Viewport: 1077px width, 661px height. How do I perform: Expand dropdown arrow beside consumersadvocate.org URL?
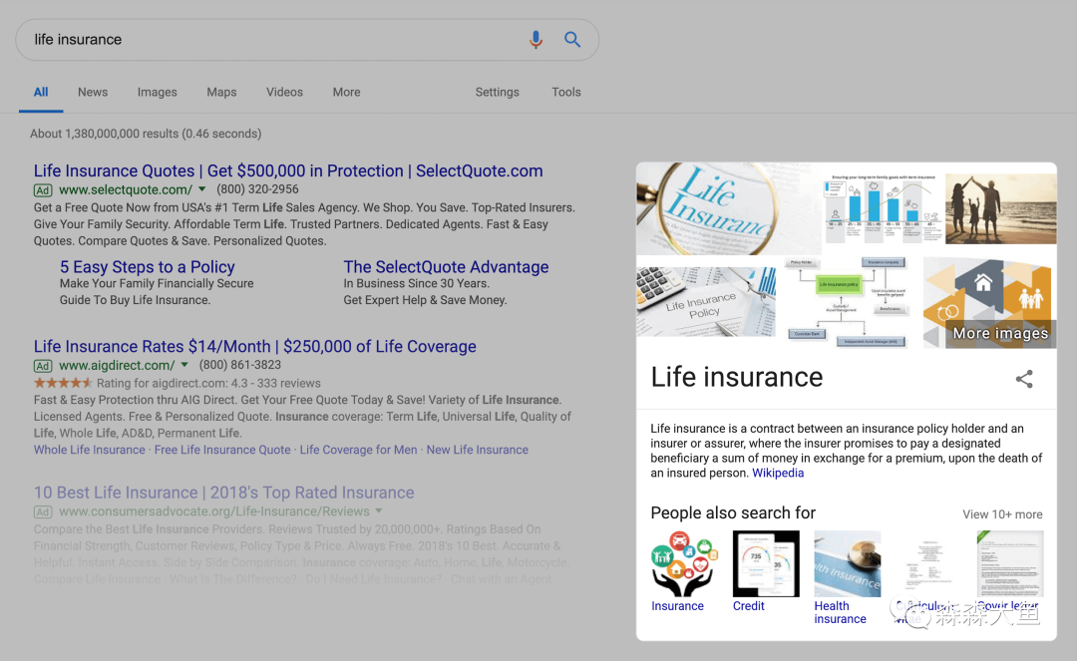(379, 511)
